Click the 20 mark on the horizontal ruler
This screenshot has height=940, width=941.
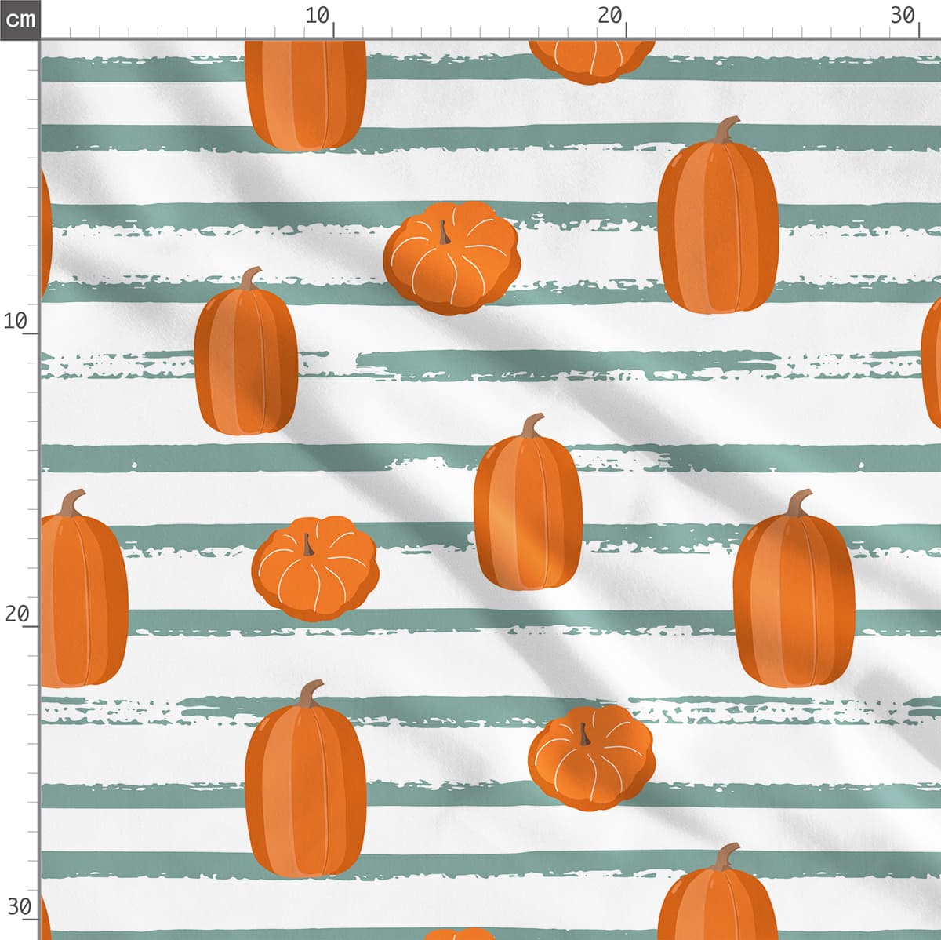(x=610, y=16)
